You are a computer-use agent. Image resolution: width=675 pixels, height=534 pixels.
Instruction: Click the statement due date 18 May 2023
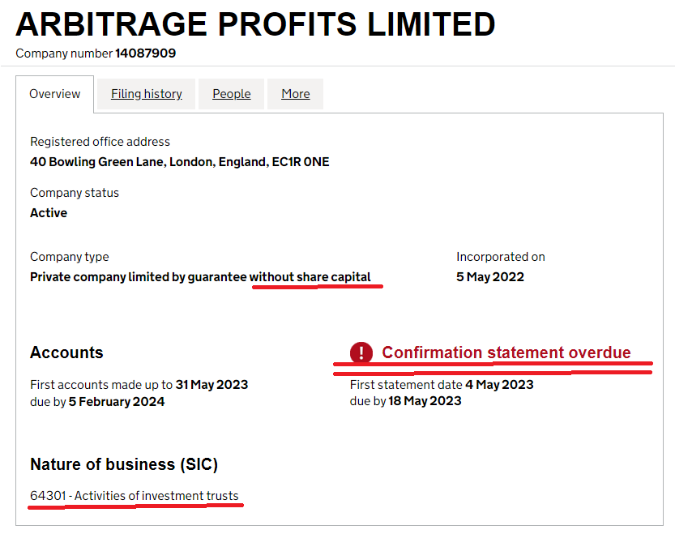point(425,401)
